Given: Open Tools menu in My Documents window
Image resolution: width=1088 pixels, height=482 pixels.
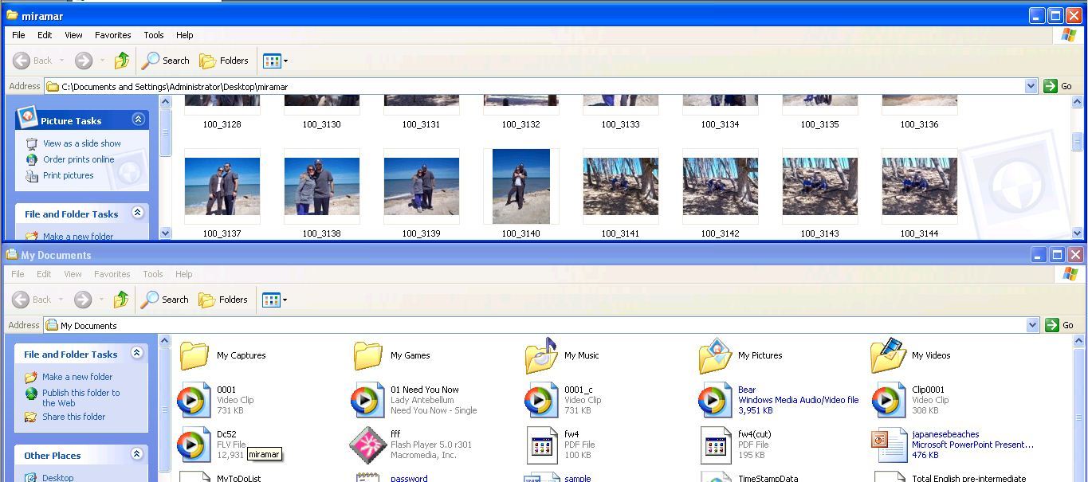Looking at the screenshot, I should (153, 274).
